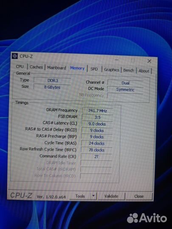172x229 pixels.
Task: Close the CPU-Z window with X
Action: pos(149,61)
